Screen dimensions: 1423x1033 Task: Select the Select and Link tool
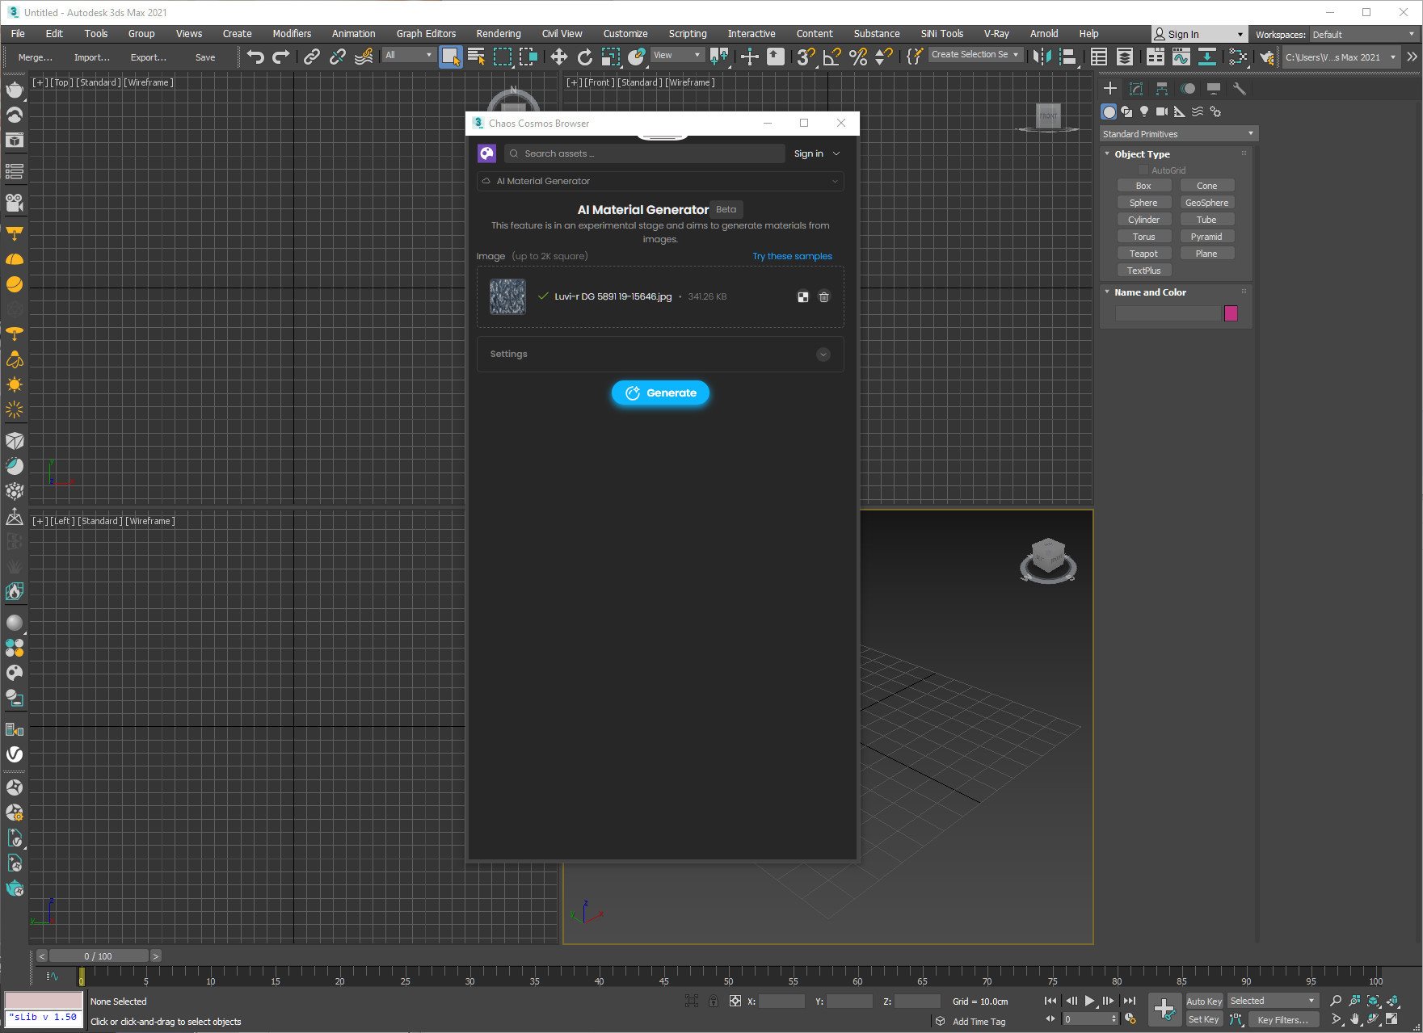coord(311,57)
